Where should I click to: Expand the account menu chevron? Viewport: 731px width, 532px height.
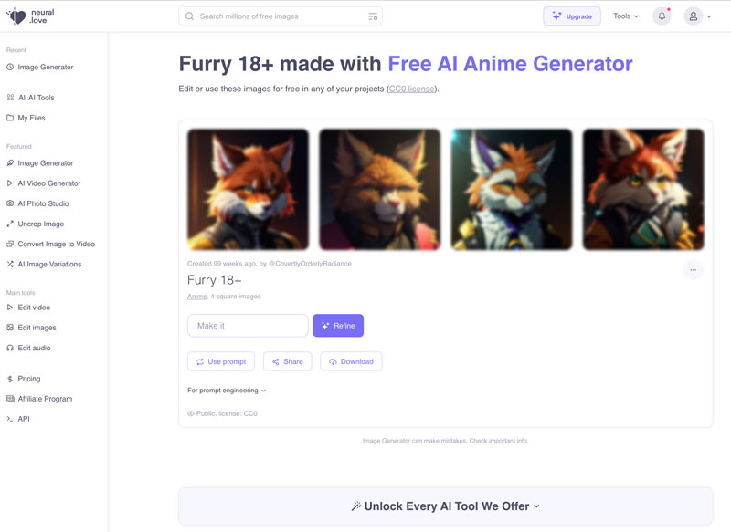[x=708, y=16]
